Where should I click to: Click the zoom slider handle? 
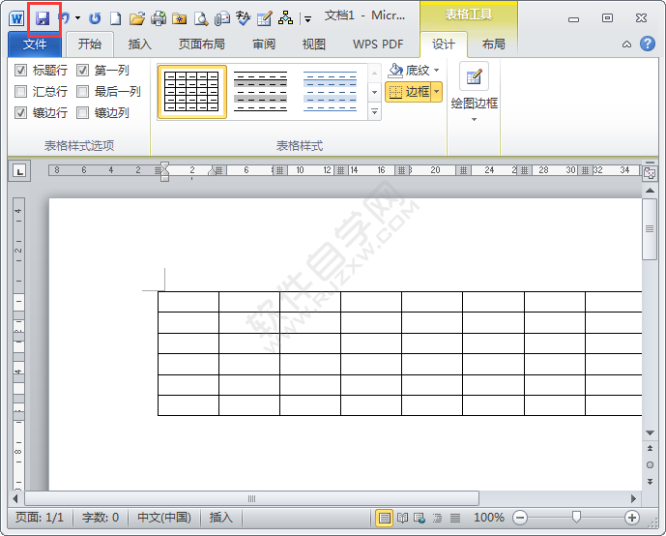[x=577, y=518]
